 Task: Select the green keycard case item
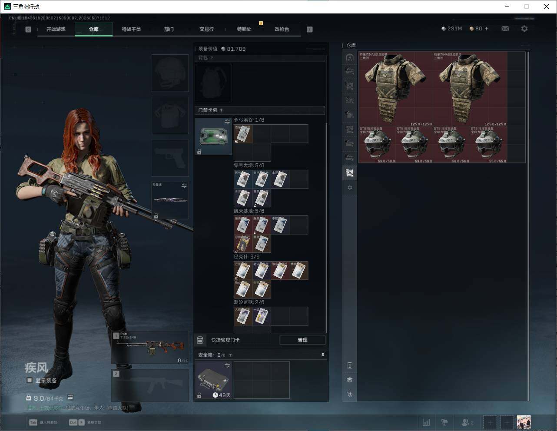click(x=213, y=136)
